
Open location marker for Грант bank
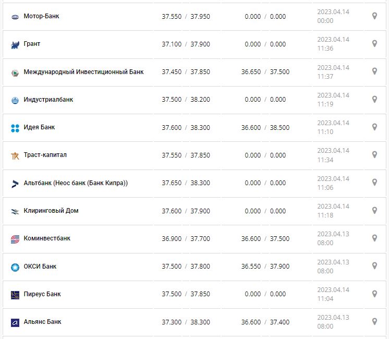coord(374,44)
